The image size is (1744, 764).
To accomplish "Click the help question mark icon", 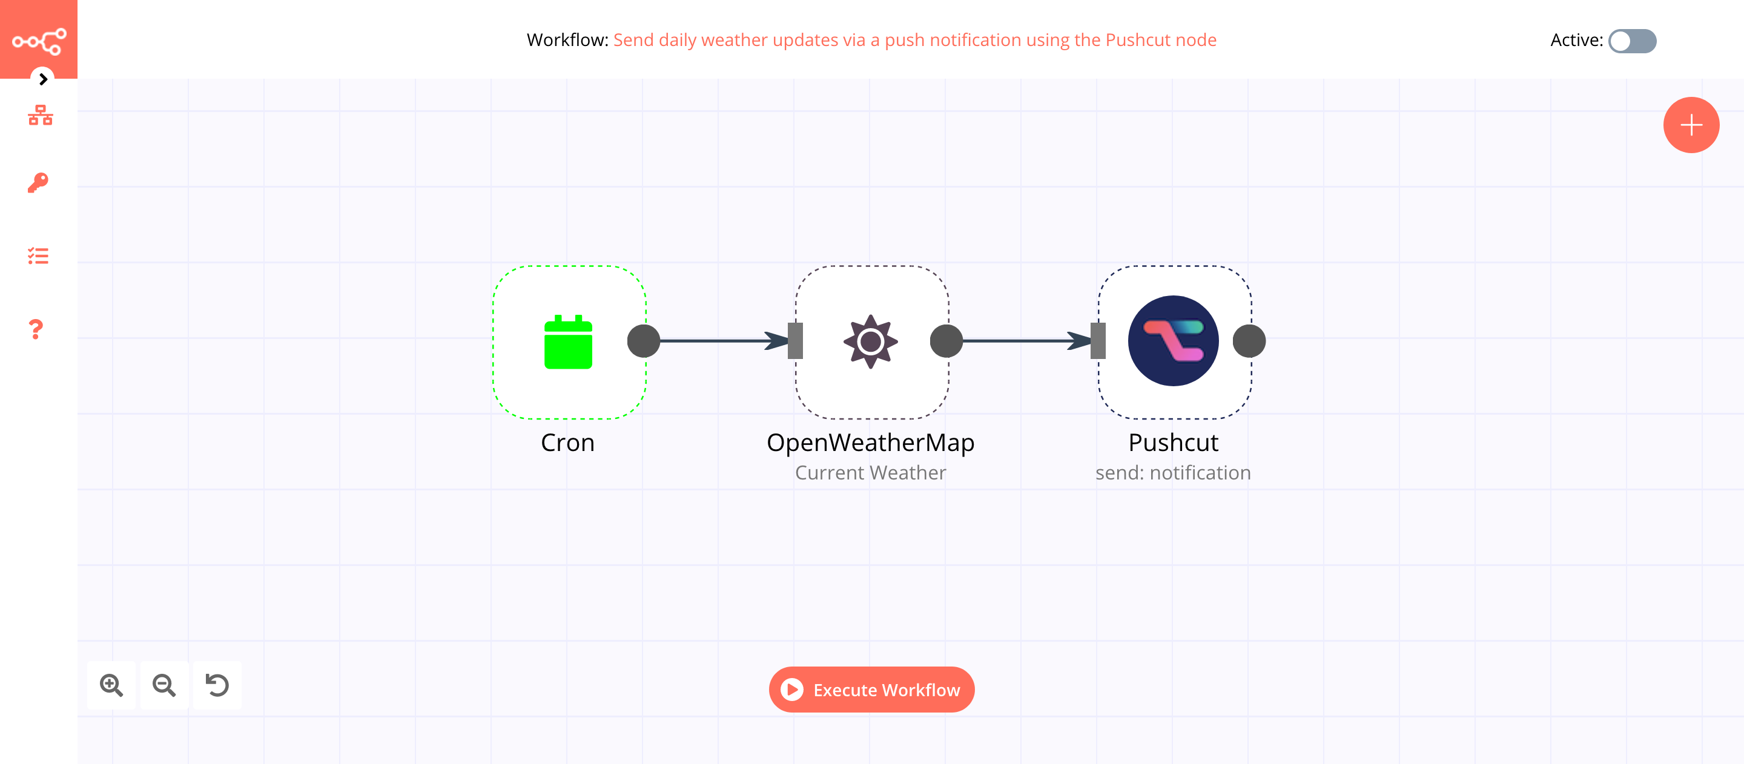I will pyautogui.click(x=38, y=328).
